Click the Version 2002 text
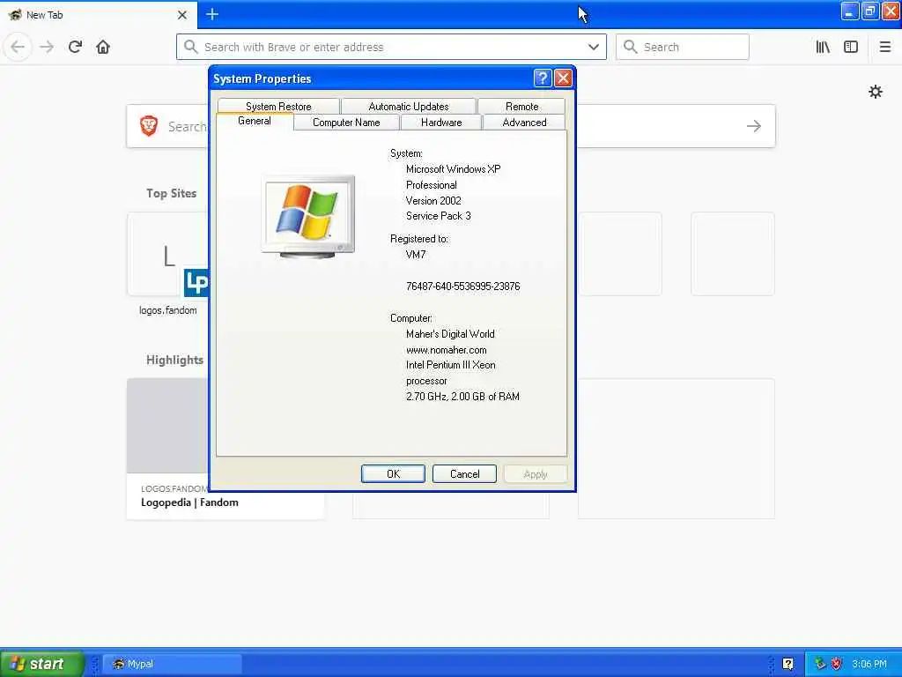This screenshot has width=902, height=677. pos(433,200)
